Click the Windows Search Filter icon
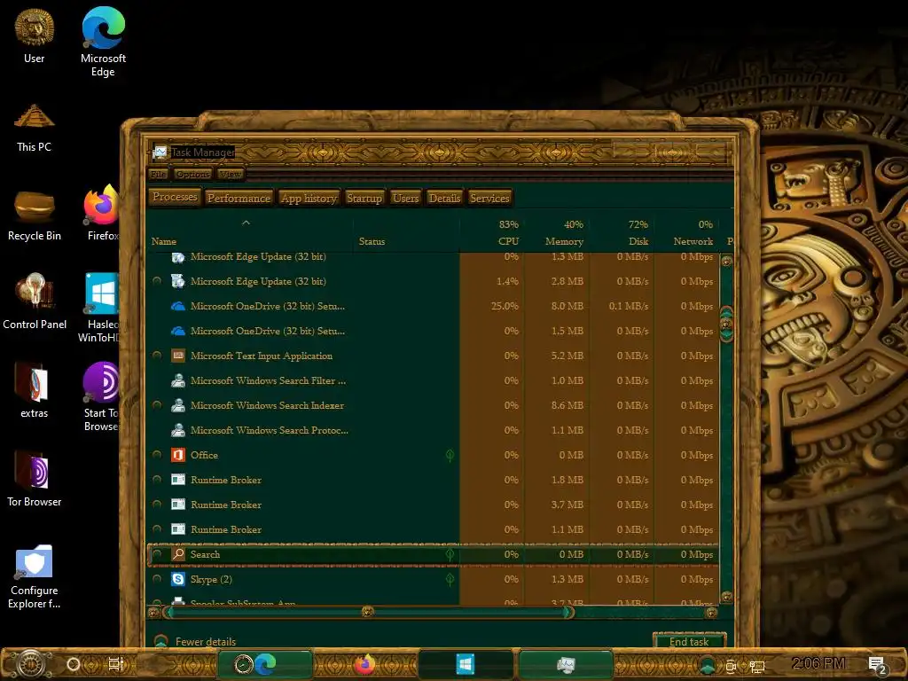908x681 pixels. [177, 380]
